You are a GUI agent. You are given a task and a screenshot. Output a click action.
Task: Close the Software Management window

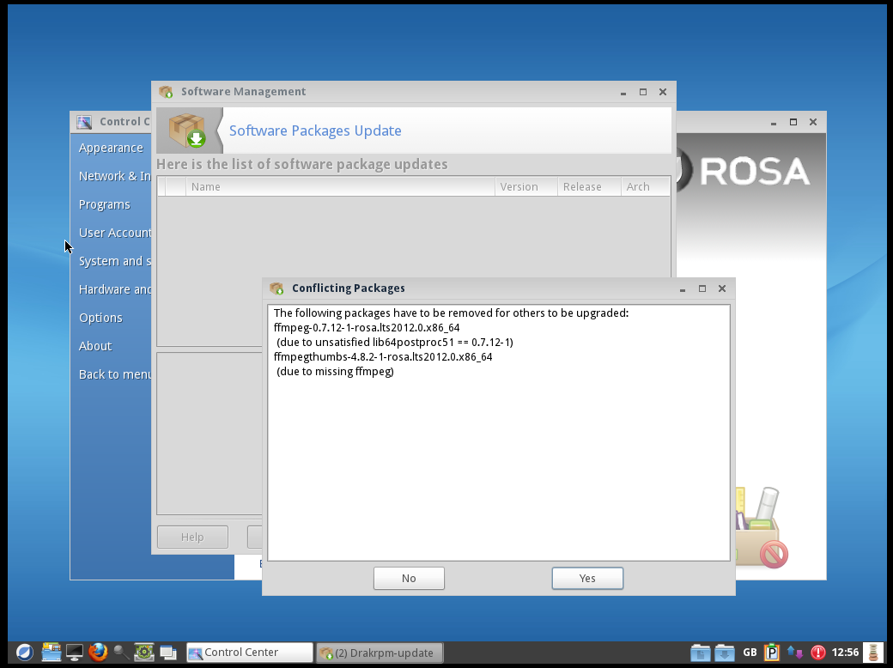point(663,92)
